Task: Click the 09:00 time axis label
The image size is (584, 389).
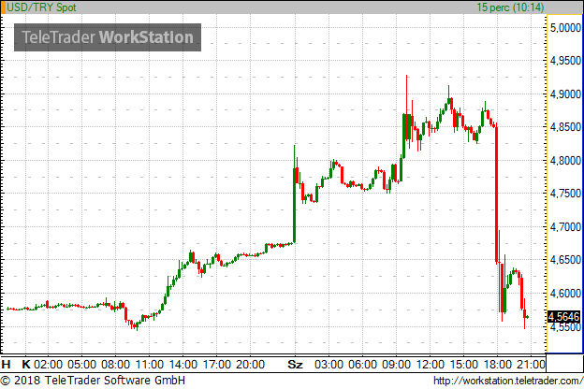Action: pos(396,364)
